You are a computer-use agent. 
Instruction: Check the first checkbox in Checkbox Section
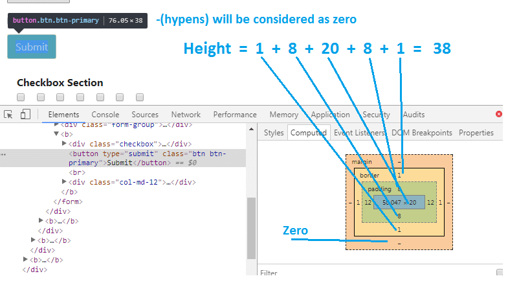point(21,97)
